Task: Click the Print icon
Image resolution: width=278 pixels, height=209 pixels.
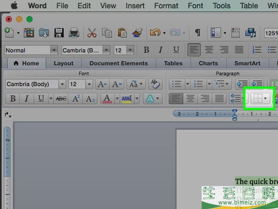Action: pyautogui.click(x=74, y=33)
